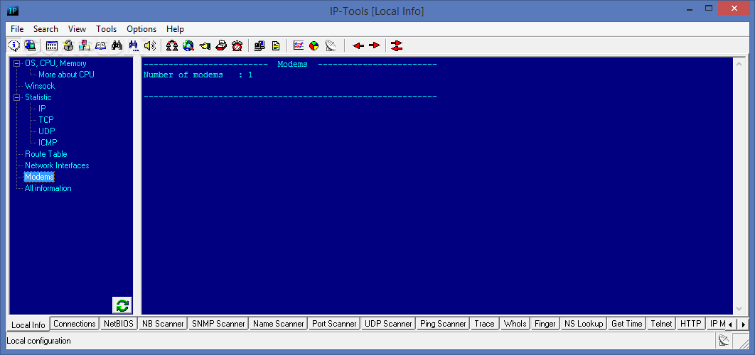
Task: Click the red alarm clock Get Time icon
Action: point(237,45)
